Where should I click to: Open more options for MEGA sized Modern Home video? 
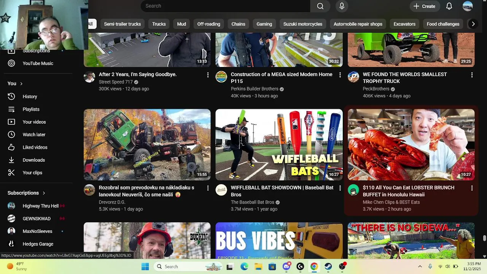pyautogui.click(x=340, y=75)
